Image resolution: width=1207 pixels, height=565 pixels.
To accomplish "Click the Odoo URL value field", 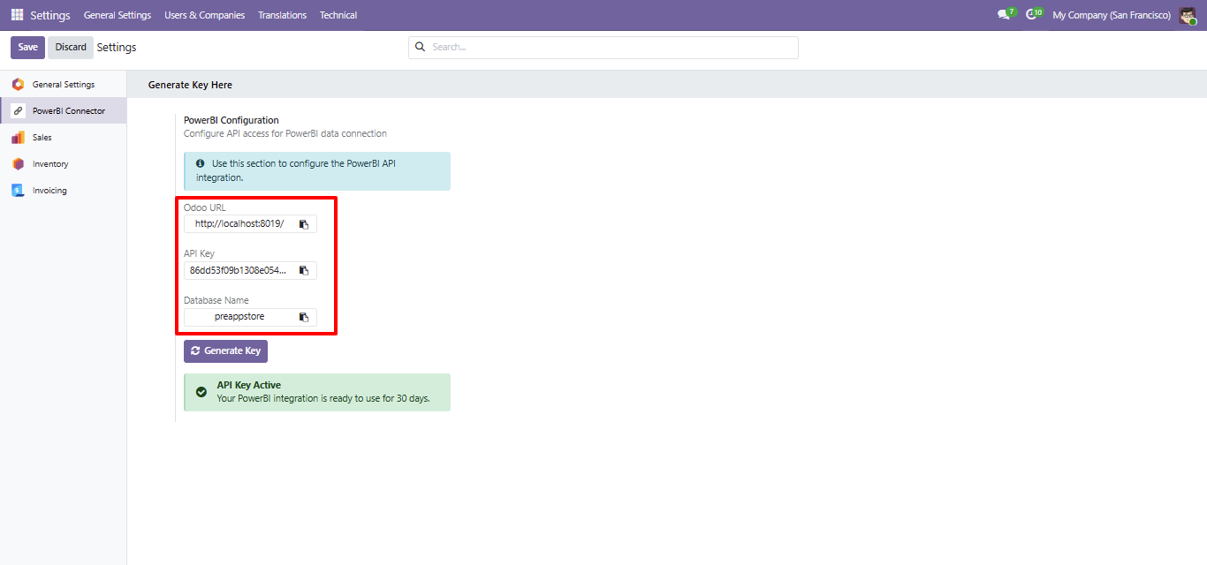I will pos(239,224).
